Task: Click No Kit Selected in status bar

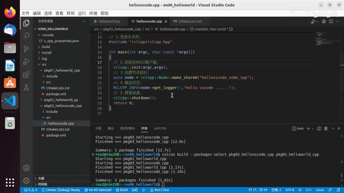Action: coord(98,190)
